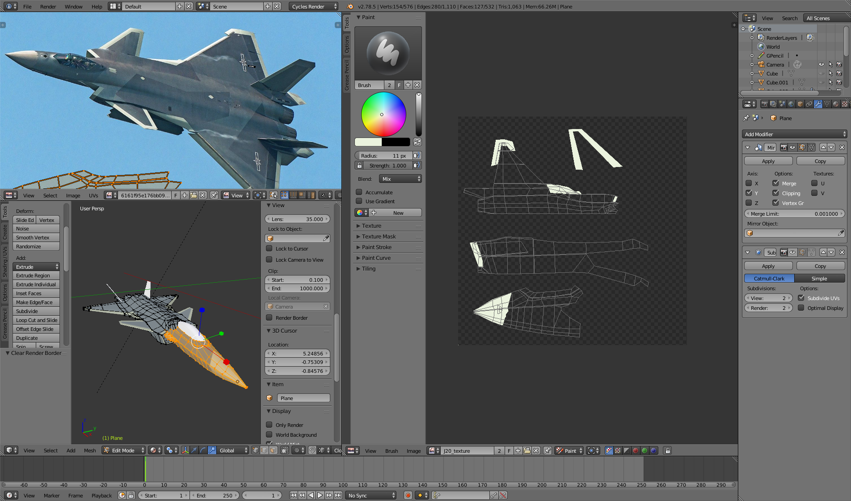The height and width of the screenshot is (501, 851).
Task: Click the auto keyframe record button
Action: click(408, 495)
